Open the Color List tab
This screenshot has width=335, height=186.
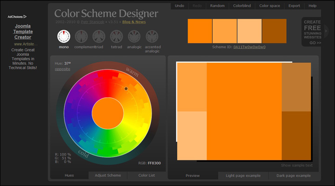146,175
